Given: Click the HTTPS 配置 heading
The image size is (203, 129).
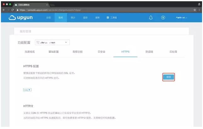Looking at the screenshot, I should coord(31,66).
